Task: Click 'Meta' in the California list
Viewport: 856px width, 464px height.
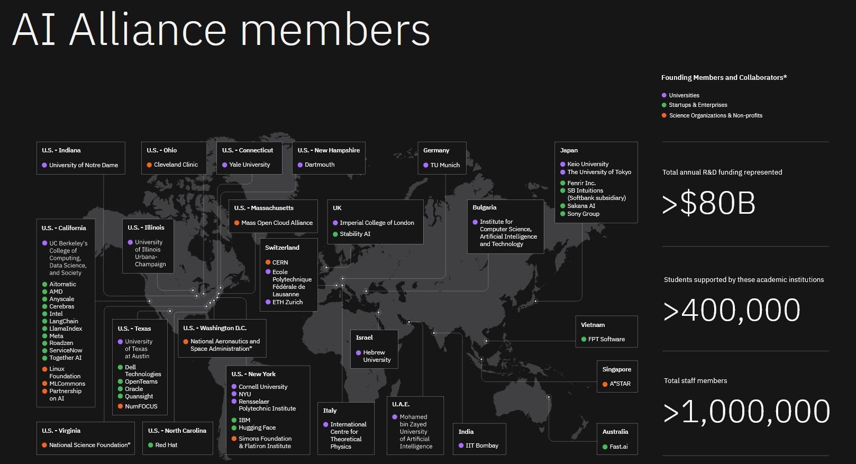Action: pos(57,336)
